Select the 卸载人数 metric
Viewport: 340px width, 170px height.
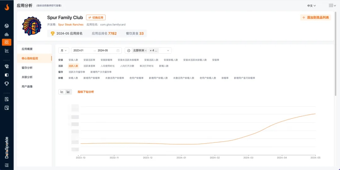click(73, 78)
